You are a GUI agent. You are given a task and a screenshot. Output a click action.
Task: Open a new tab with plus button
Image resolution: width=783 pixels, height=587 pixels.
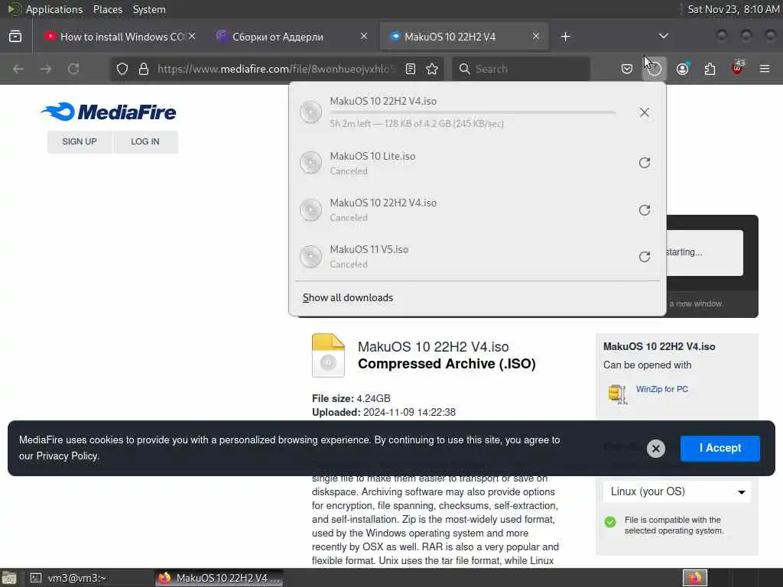coord(565,37)
